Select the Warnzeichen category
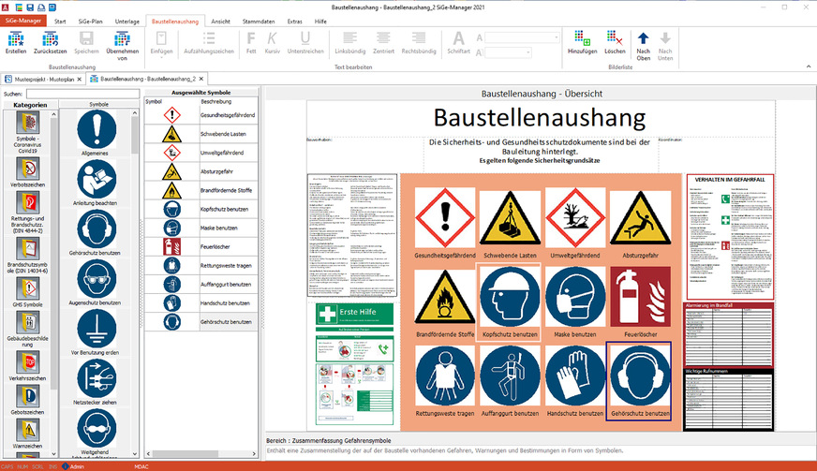 click(x=27, y=434)
